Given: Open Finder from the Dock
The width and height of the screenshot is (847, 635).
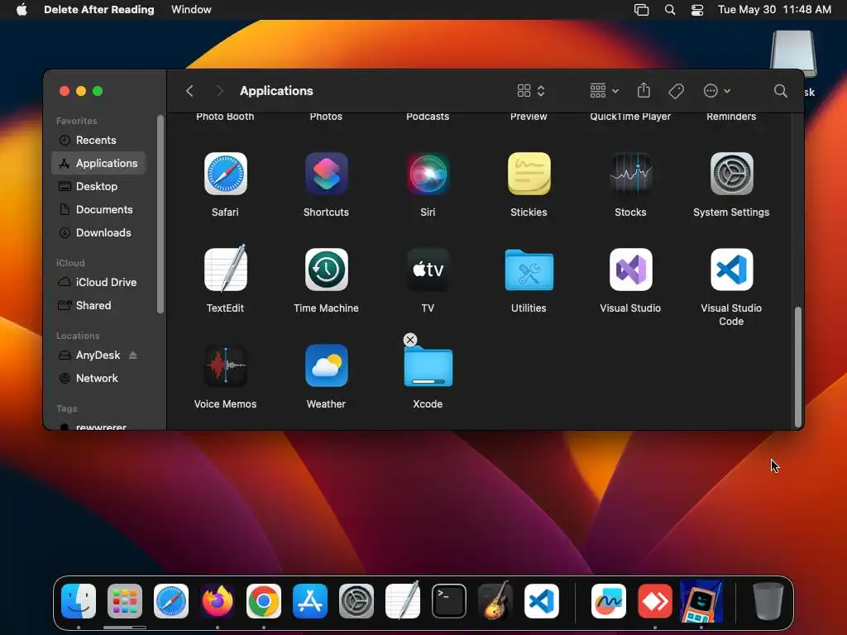Looking at the screenshot, I should pyautogui.click(x=79, y=600).
